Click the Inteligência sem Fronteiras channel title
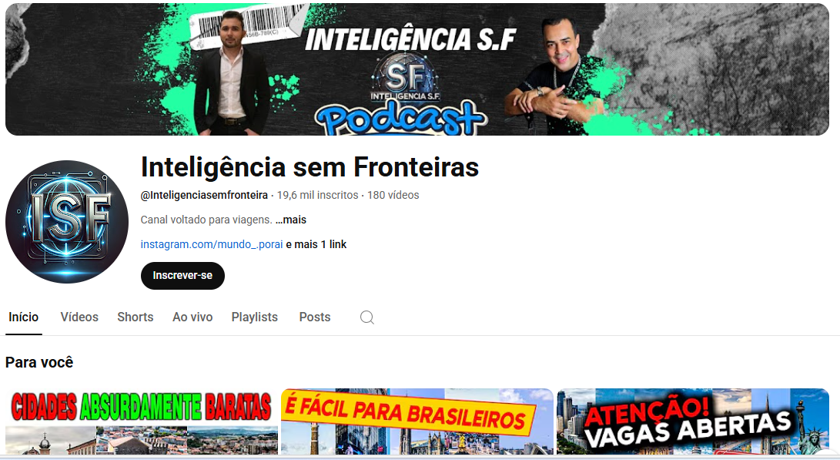This screenshot has height=460, width=840. pyautogui.click(x=310, y=166)
